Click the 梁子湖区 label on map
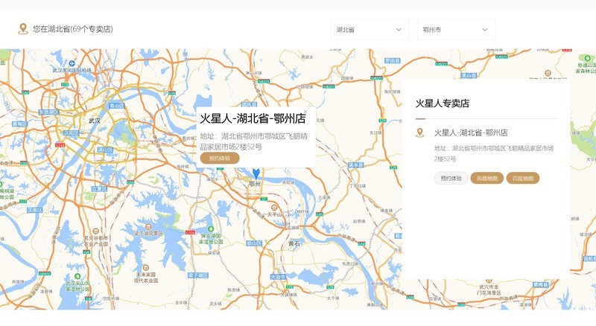Viewport: 596px width, 326px height. pos(198,275)
